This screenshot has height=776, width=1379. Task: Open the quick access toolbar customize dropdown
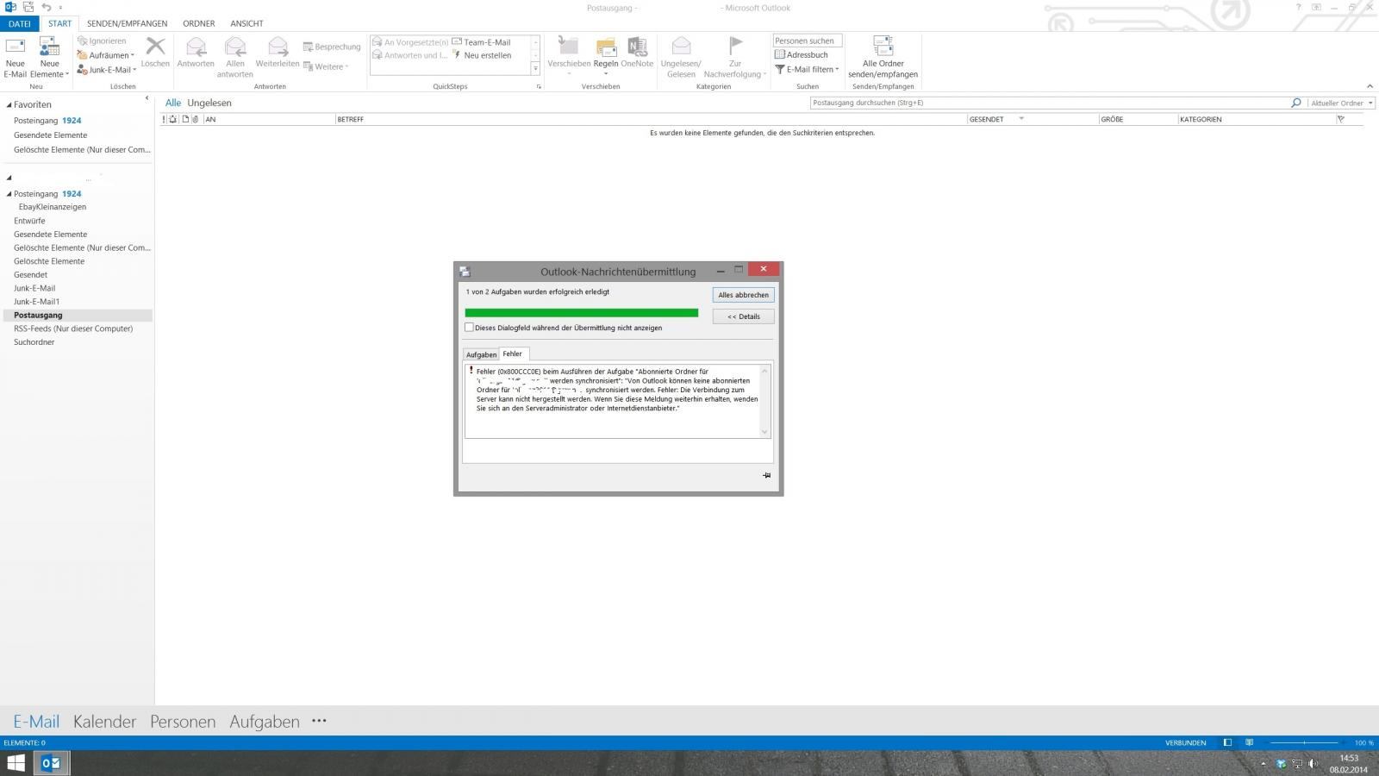coord(60,8)
